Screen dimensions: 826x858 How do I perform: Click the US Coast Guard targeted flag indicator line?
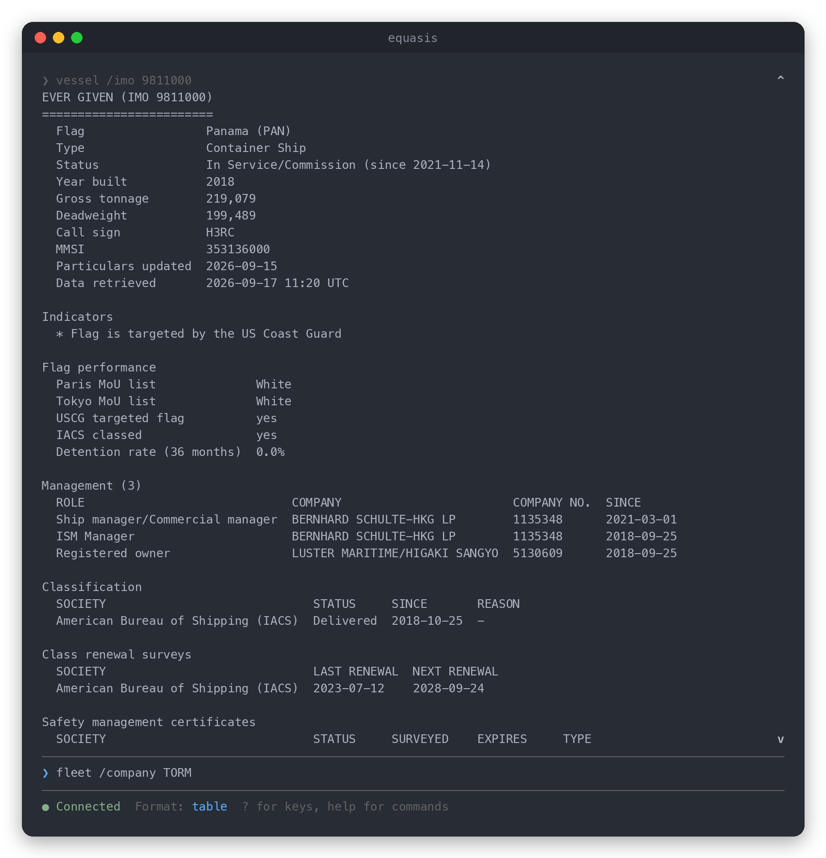pyautogui.click(x=199, y=334)
